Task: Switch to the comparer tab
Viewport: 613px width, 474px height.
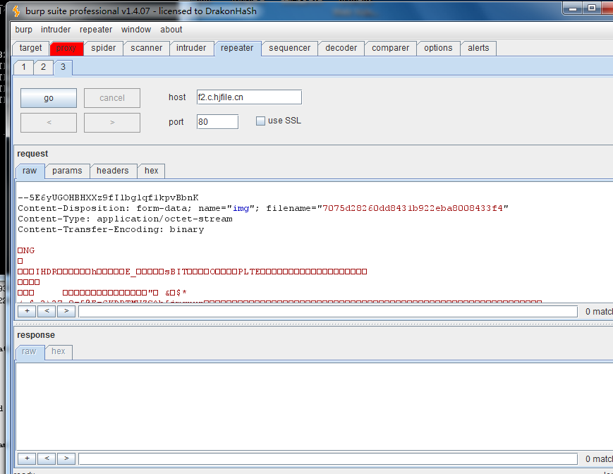Action: 391,48
